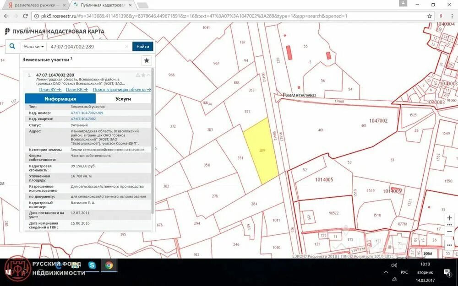Open the Chrome three-dot menu

pos(451,16)
